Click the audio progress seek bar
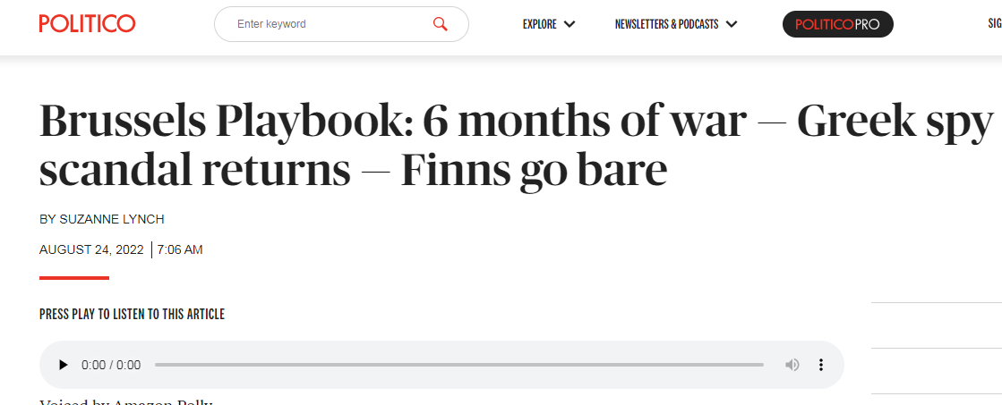The width and height of the screenshot is (1002, 405). [x=458, y=365]
